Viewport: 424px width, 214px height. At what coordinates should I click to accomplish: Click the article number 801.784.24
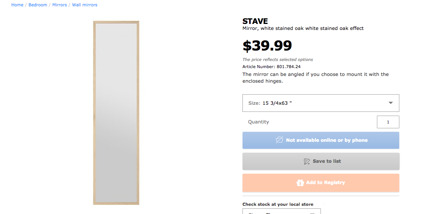point(288,67)
